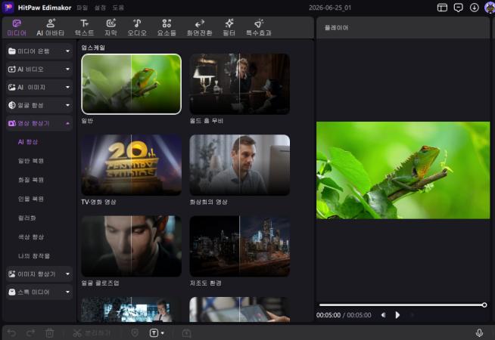Select 컬러화 in sidebar

click(27, 218)
